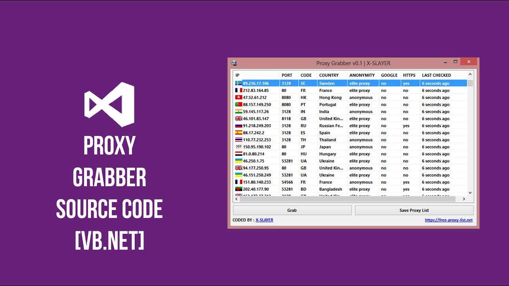This screenshot has height=286, width=509.
Task: Click the scroll up arrow of proxy list
Action: coord(470,74)
